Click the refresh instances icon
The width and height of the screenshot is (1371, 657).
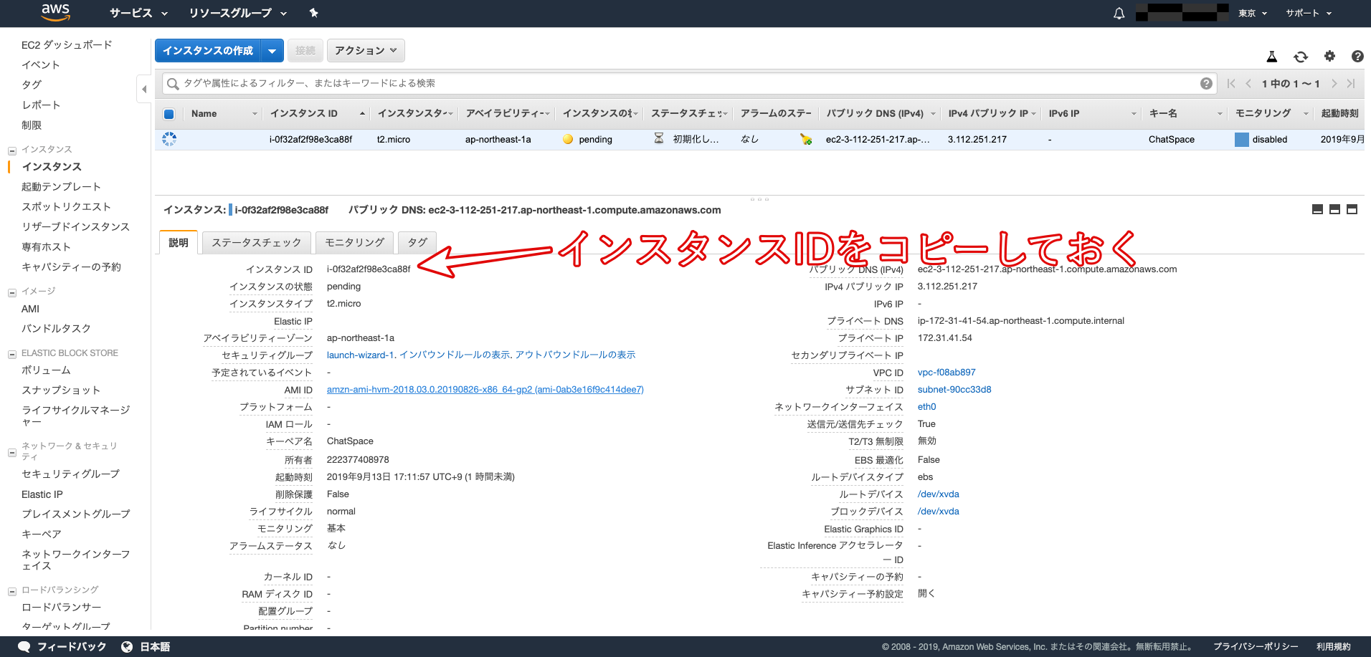point(1300,56)
